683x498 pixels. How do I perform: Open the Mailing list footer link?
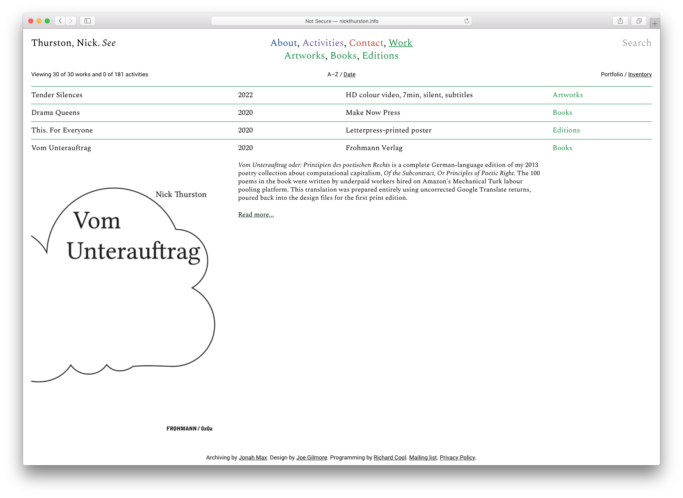point(423,458)
